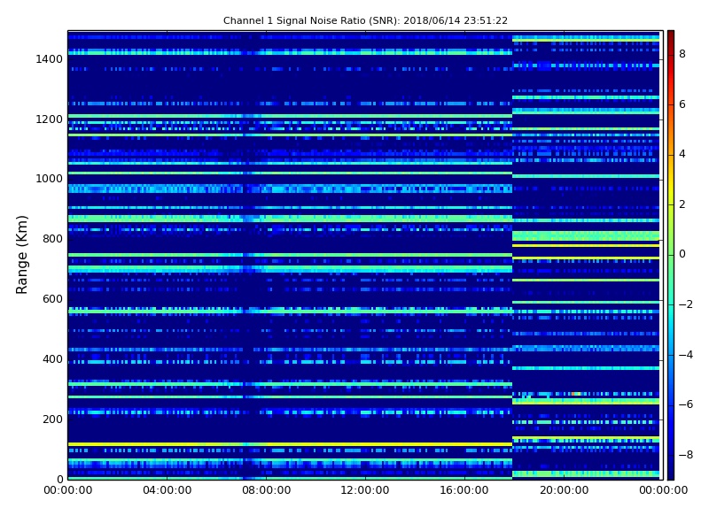Click the 'Range (Km)' y-axis label

(21, 255)
